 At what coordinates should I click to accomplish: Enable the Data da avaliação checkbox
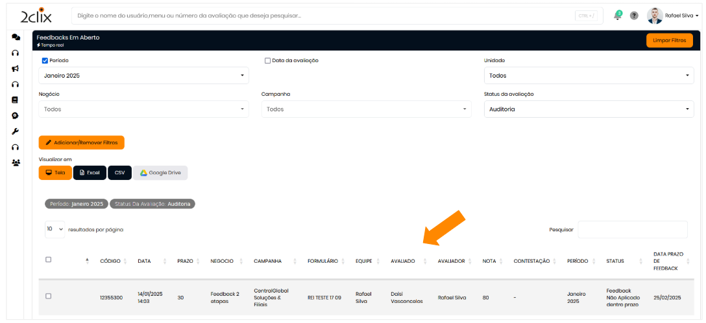tap(267, 61)
